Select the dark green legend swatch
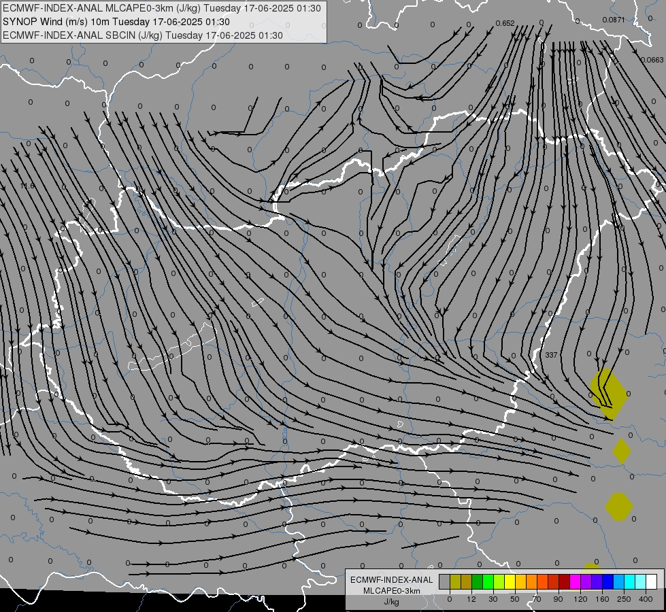The width and height of the screenshot is (666, 612). tap(478, 581)
